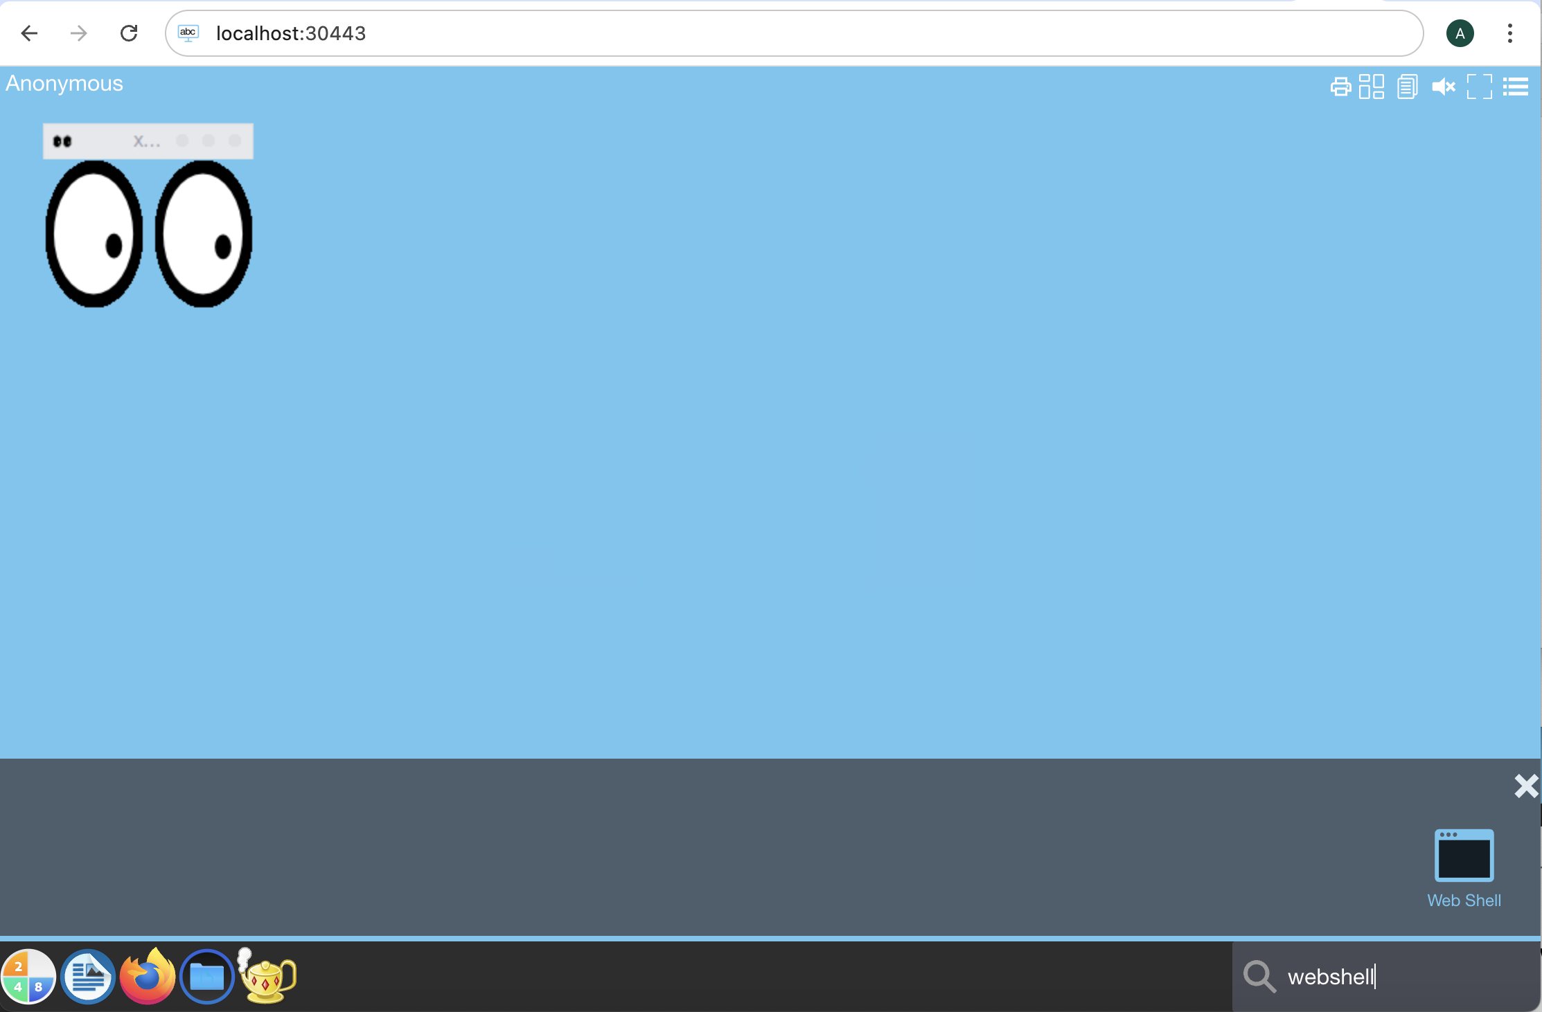Launch the genie lamp dock icon
The height and width of the screenshot is (1012, 1542).
pos(267,976)
